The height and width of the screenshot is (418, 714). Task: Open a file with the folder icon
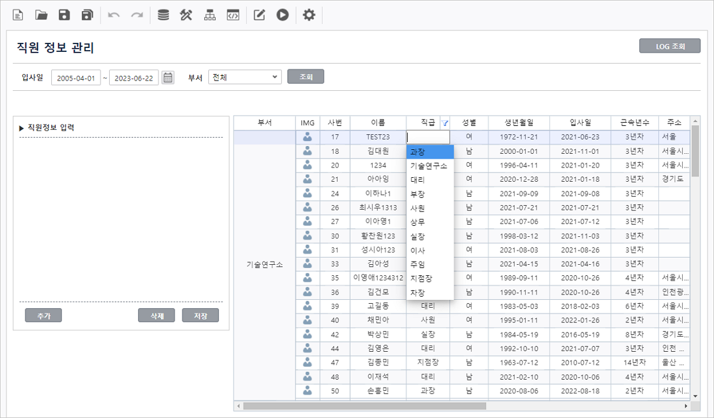click(x=42, y=15)
